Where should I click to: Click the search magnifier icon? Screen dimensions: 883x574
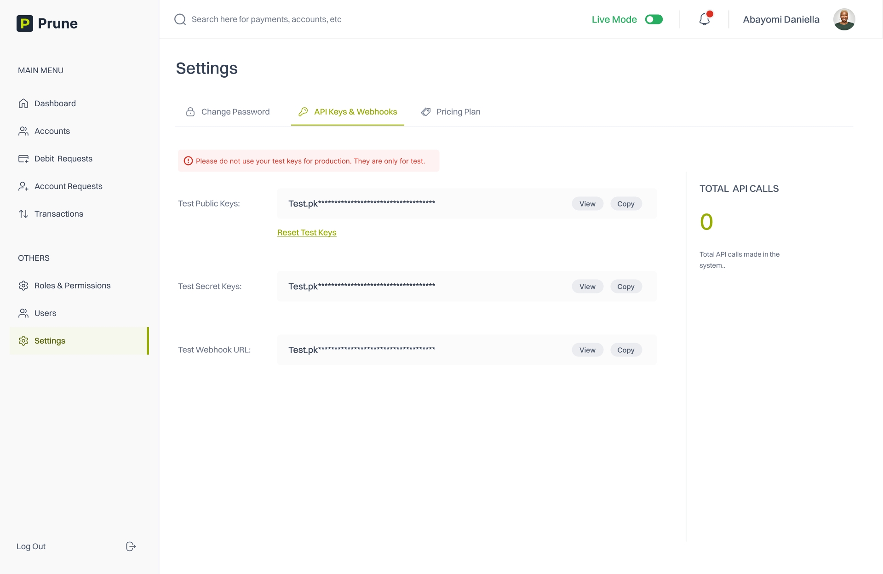tap(180, 19)
